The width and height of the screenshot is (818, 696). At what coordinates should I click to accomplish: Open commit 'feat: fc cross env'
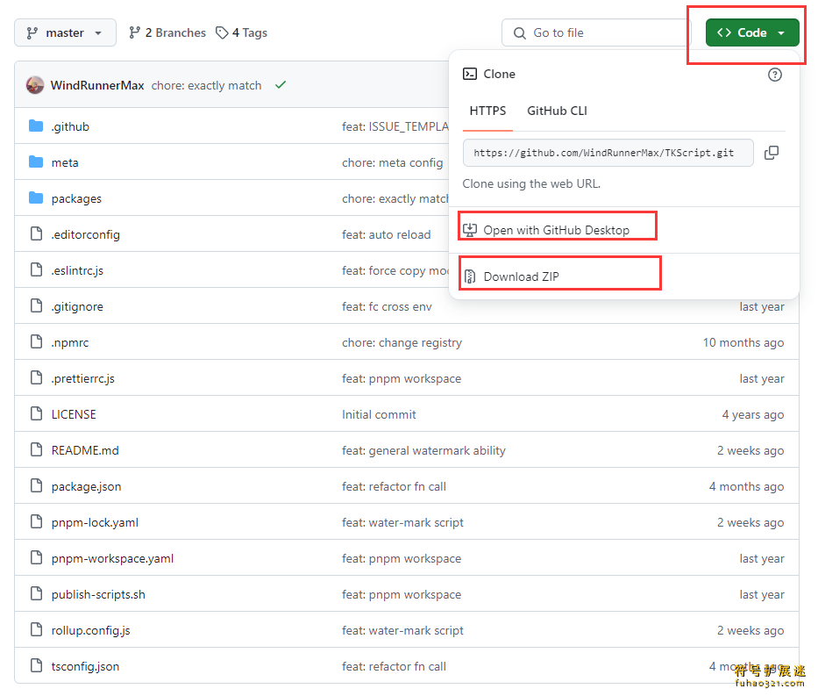pos(387,307)
